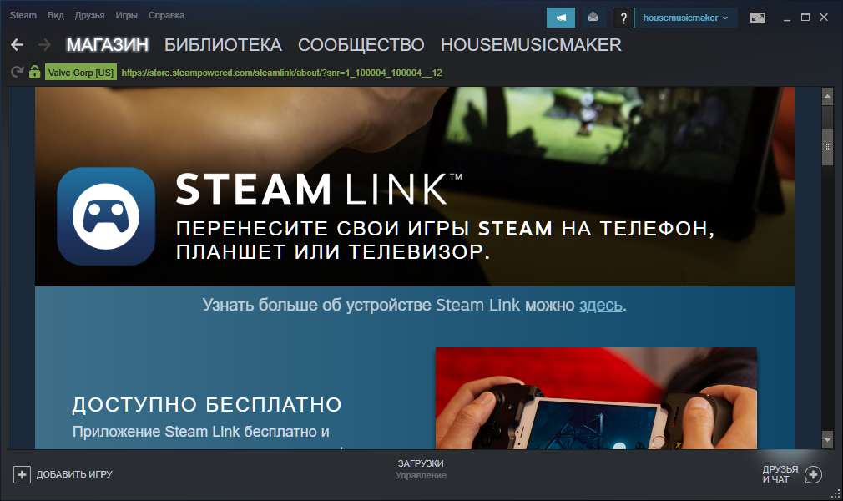843x501 pixels.
Task: Go forward with the right arrow
Action: [x=44, y=44]
